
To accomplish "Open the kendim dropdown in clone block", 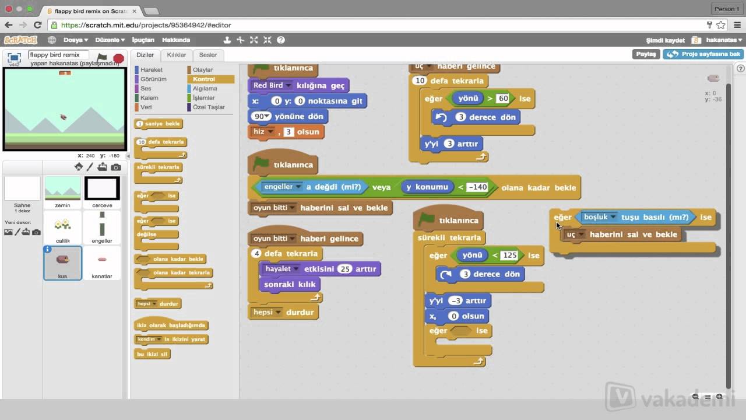I will click(x=158, y=339).
